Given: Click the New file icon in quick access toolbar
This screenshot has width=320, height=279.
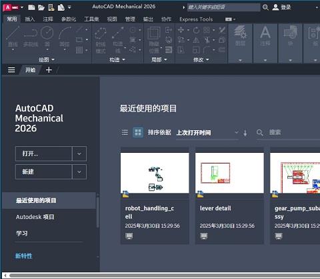Looking at the screenshot, I should 31,7.
